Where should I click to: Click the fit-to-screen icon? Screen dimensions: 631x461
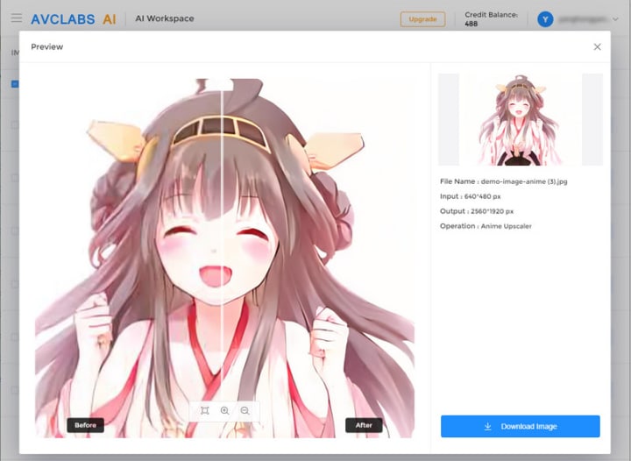pyautogui.click(x=205, y=410)
